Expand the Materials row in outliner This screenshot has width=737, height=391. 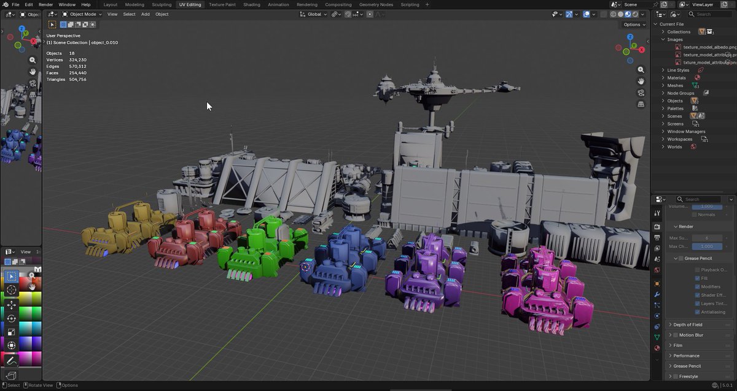[663, 78]
